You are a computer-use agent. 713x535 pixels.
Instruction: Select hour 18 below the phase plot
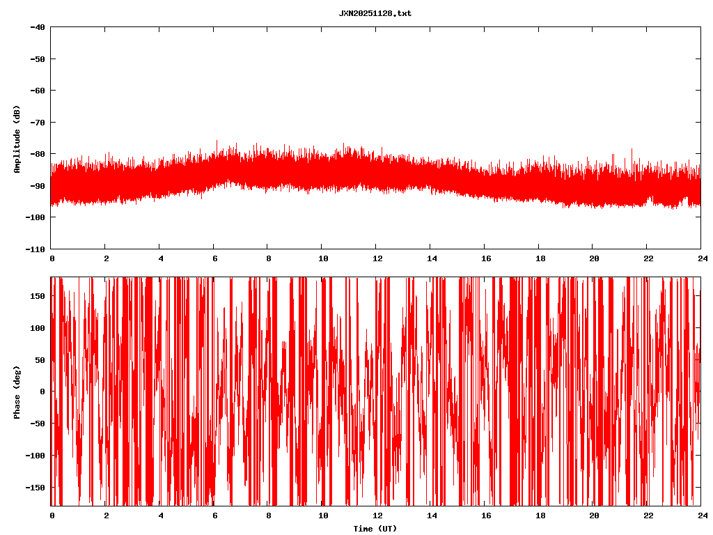[538, 515]
